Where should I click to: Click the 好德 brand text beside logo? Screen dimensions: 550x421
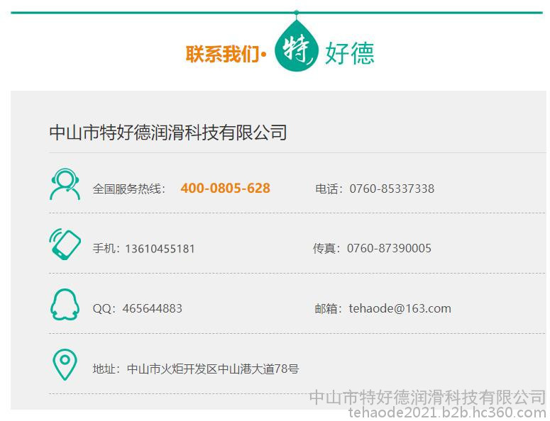click(x=349, y=54)
